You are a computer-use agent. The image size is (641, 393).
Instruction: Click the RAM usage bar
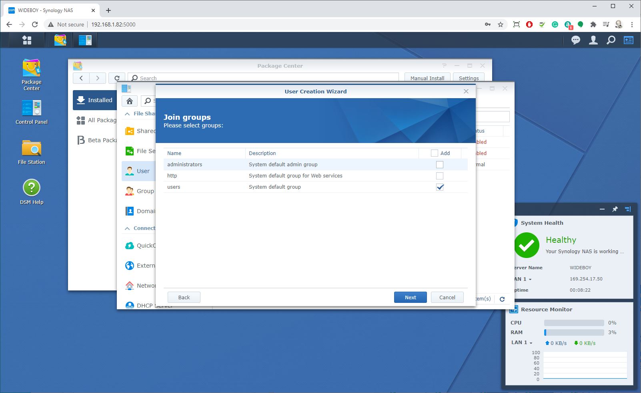(574, 333)
